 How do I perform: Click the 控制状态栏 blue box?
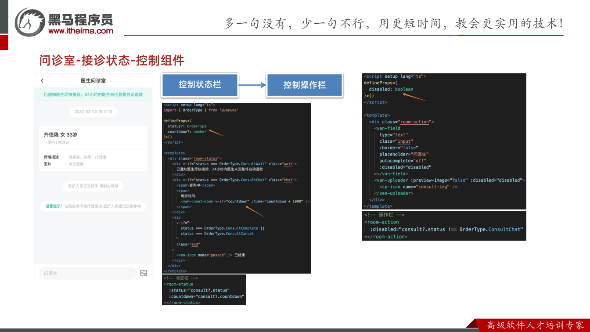pos(200,85)
